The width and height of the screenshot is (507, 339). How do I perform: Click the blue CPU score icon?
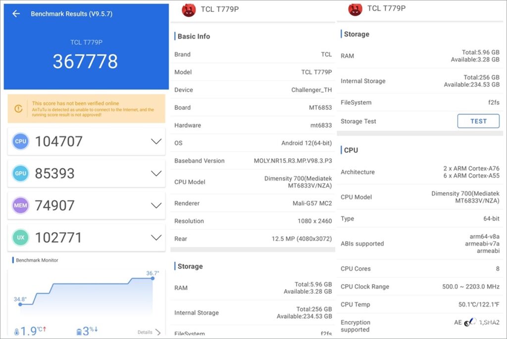pos(21,142)
